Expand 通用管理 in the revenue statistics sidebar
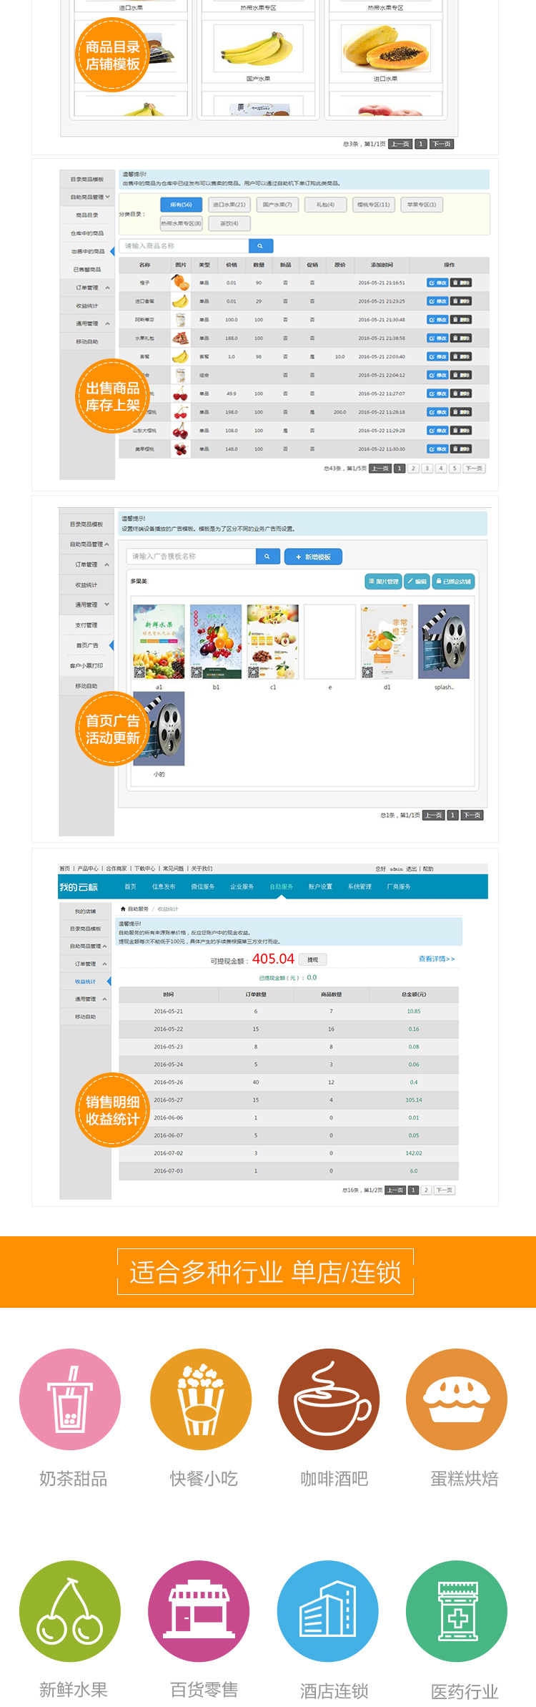 pos(87,999)
